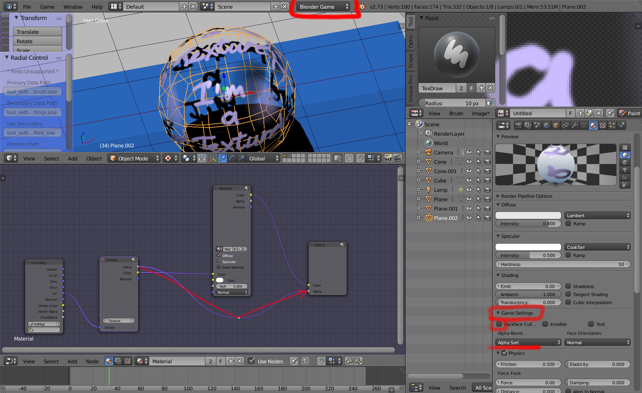The width and height of the screenshot is (642, 393).
Task: Set material preview to Cube shape
Action: [625, 162]
